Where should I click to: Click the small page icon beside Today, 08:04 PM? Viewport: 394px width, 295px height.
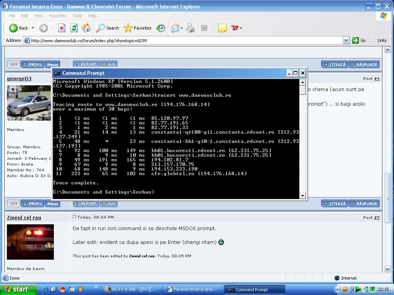(x=74, y=217)
